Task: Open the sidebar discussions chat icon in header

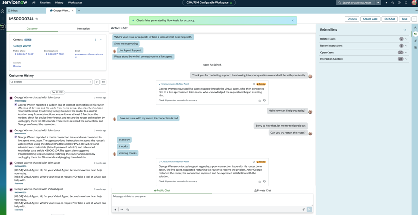Action: pos(393,2)
